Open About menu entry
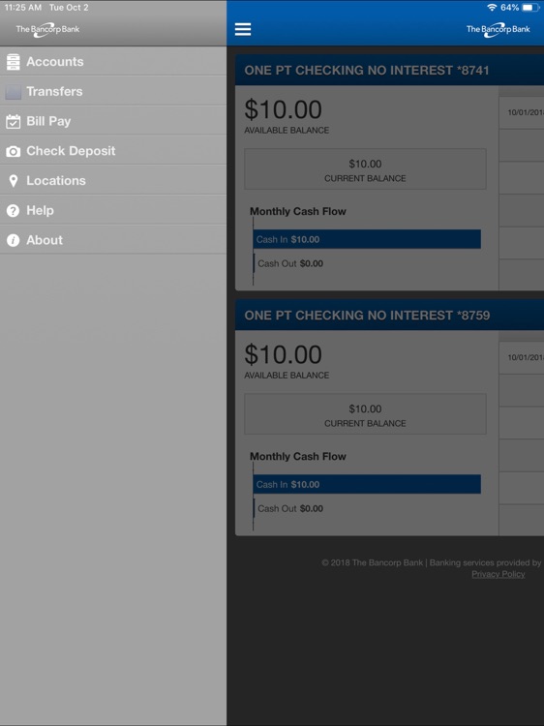The height and width of the screenshot is (726, 544). tap(113, 240)
